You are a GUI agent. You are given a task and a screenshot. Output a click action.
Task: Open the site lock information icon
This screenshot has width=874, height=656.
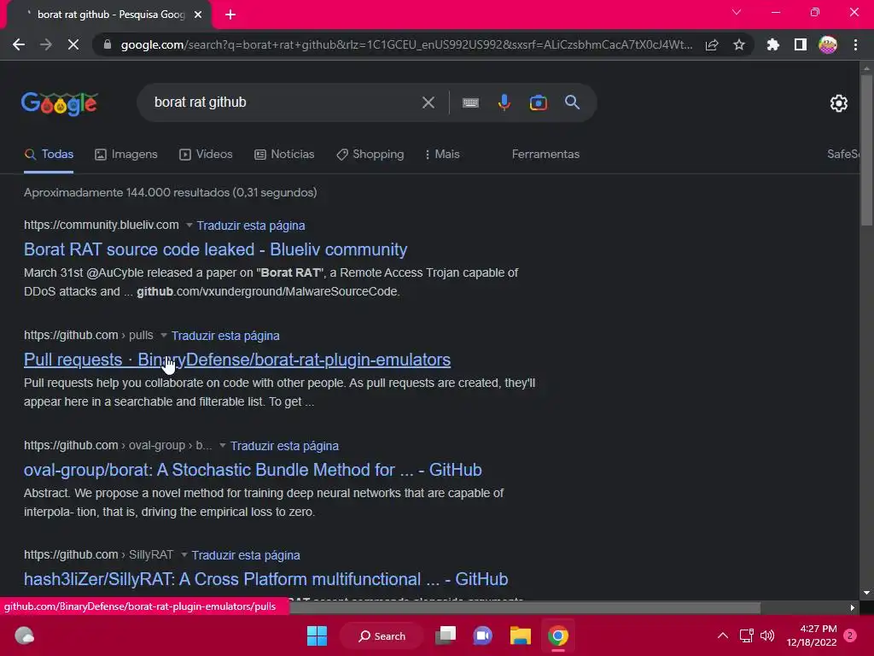pos(108,44)
